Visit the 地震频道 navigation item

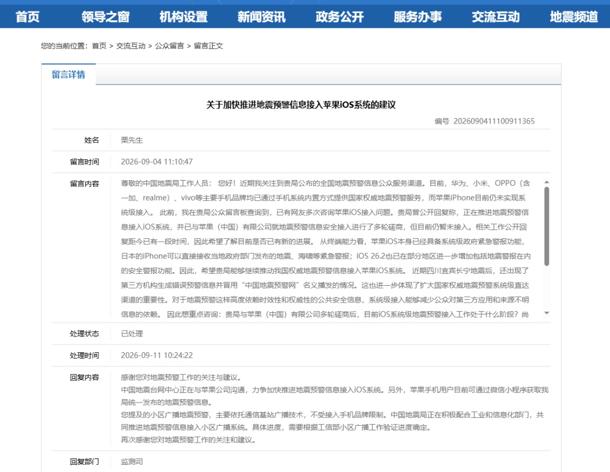[x=574, y=17]
